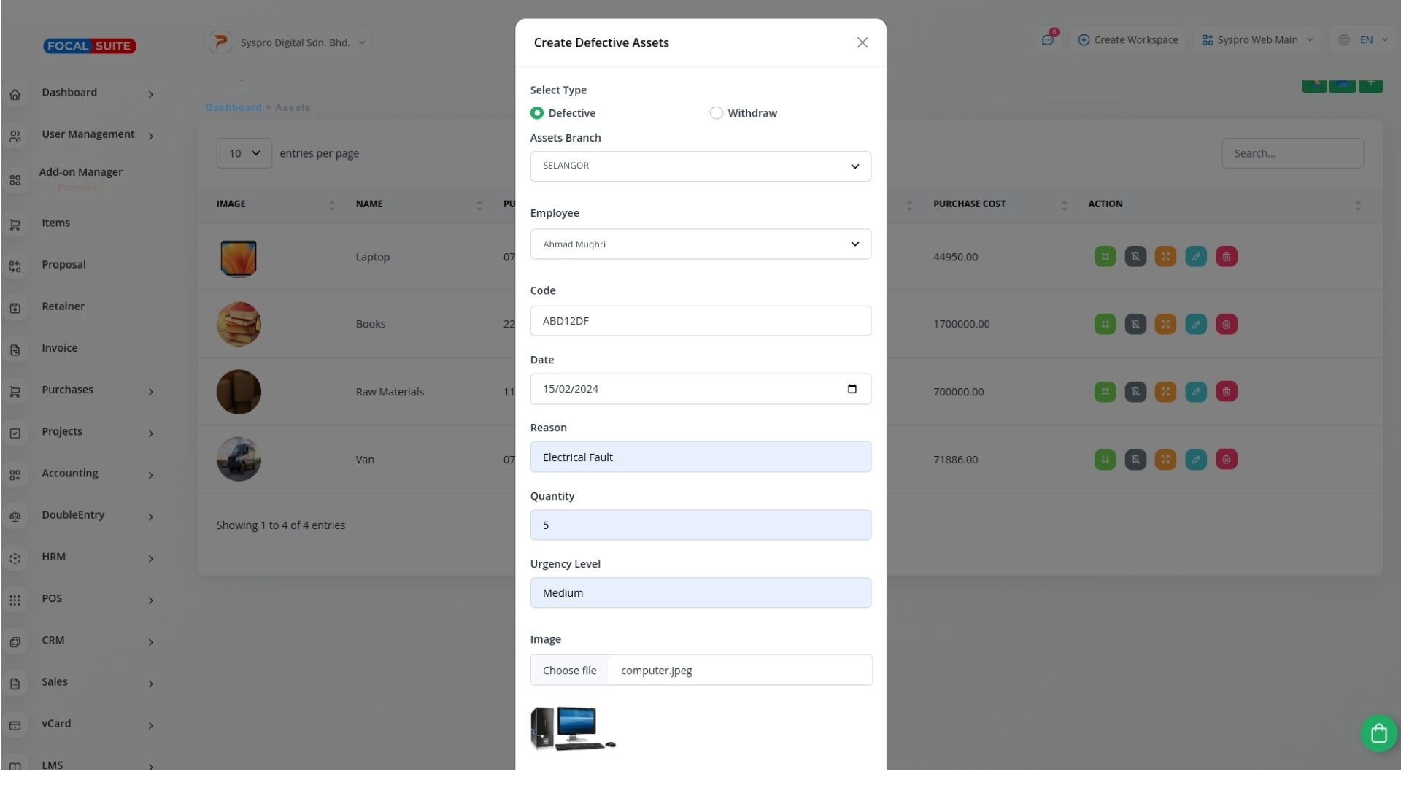
Task: Click the orange expand icon for Raw Materials
Action: click(1165, 392)
